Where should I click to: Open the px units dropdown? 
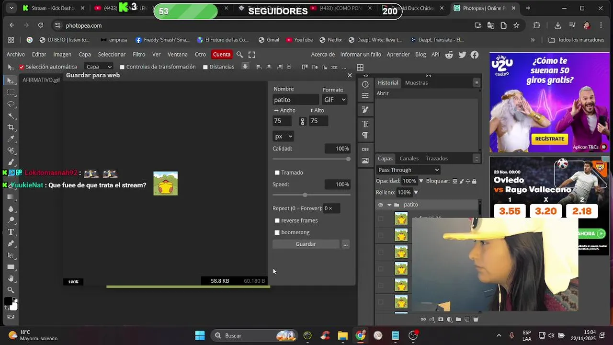point(283,137)
